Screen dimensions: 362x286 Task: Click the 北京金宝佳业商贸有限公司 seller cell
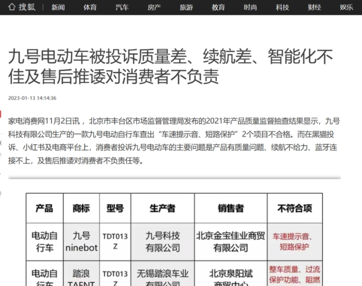click(x=231, y=242)
